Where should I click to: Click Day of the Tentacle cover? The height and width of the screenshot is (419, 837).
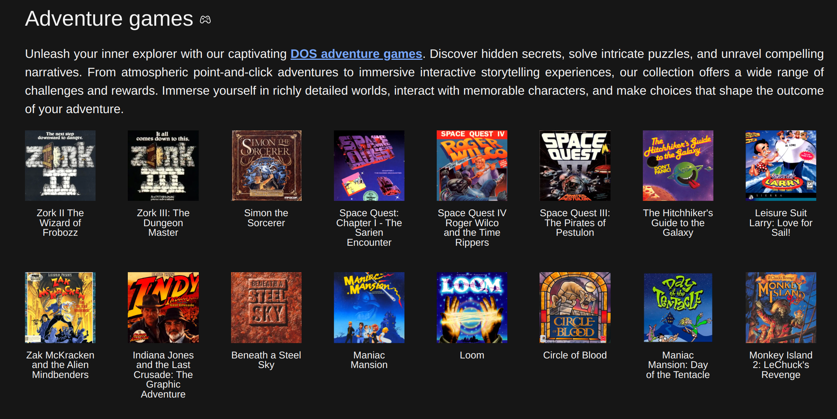coord(678,307)
